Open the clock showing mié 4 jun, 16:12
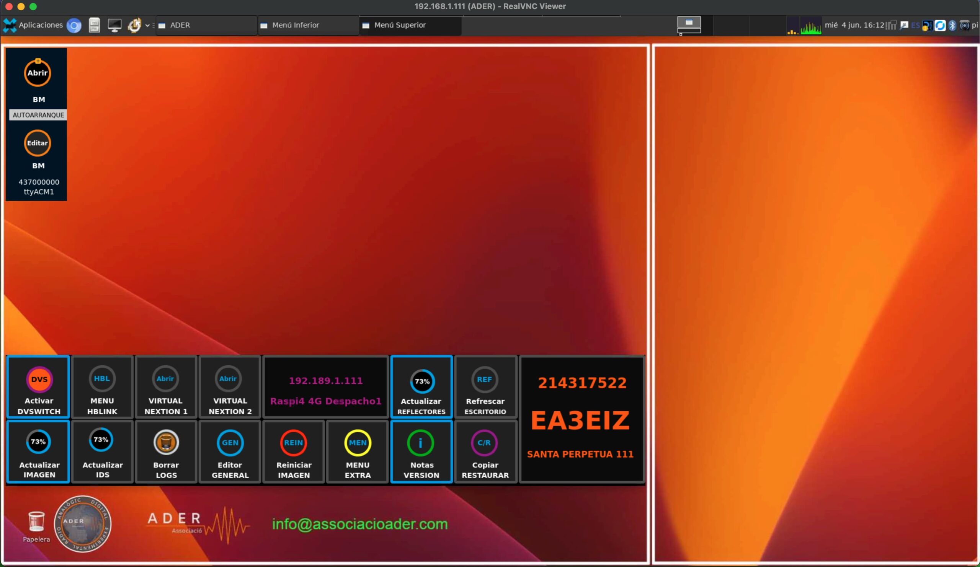 click(854, 25)
